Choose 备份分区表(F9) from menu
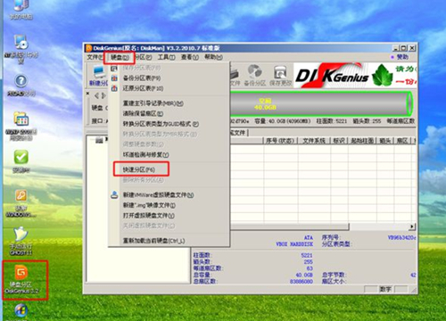This screenshot has height=321, width=446. click(169, 78)
